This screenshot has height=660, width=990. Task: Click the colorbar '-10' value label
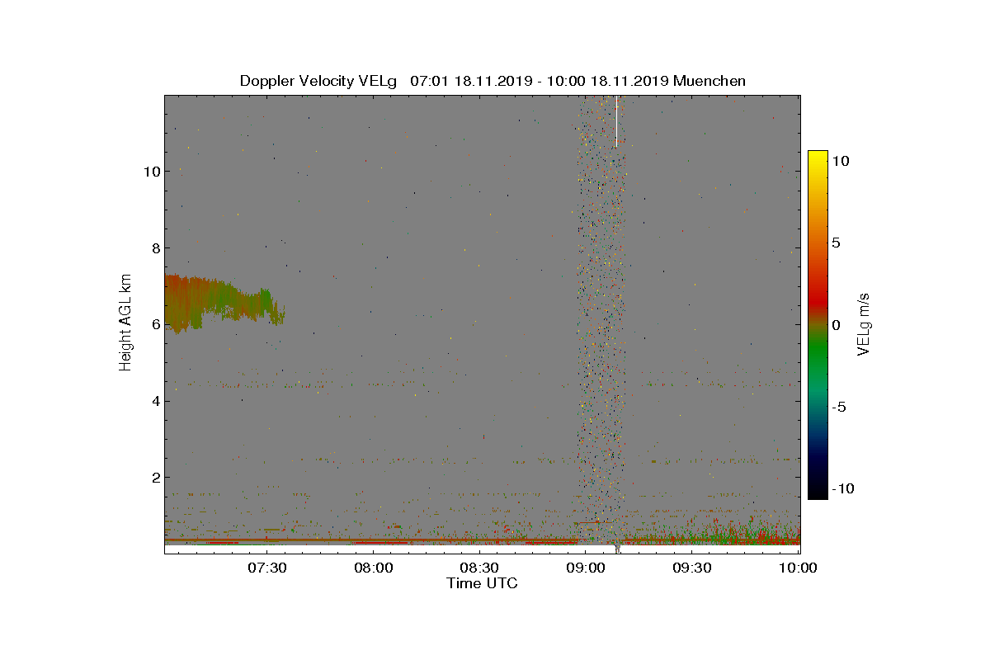pos(841,488)
